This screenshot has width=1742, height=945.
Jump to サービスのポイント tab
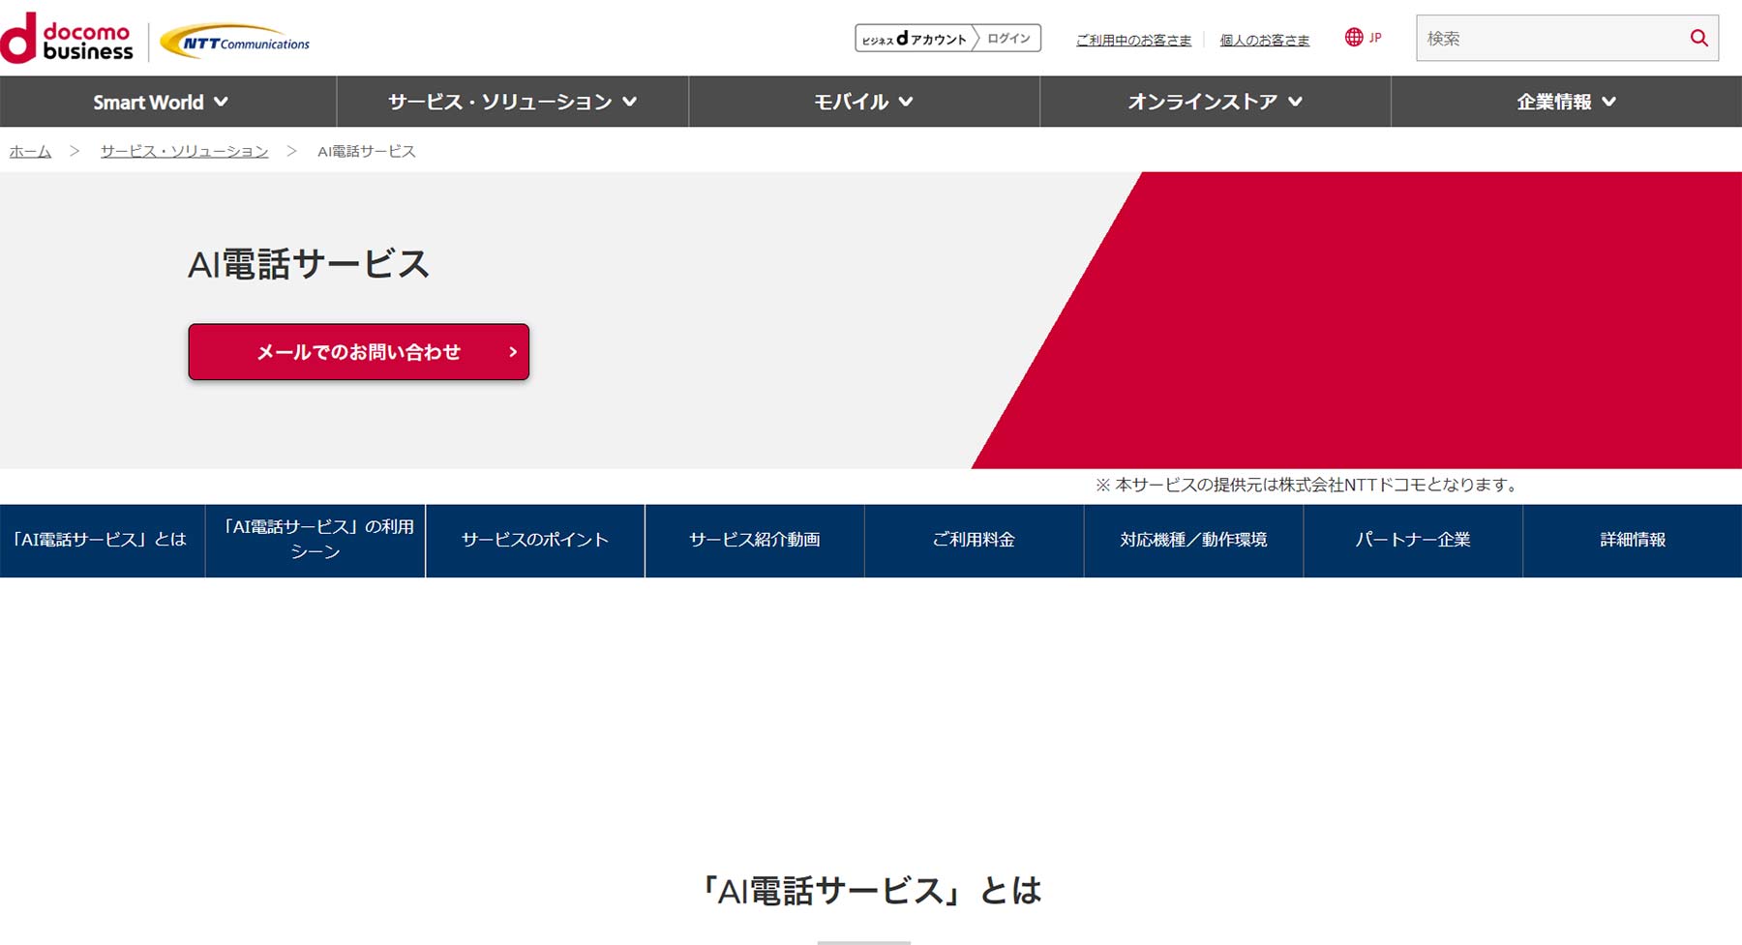pos(535,541)
